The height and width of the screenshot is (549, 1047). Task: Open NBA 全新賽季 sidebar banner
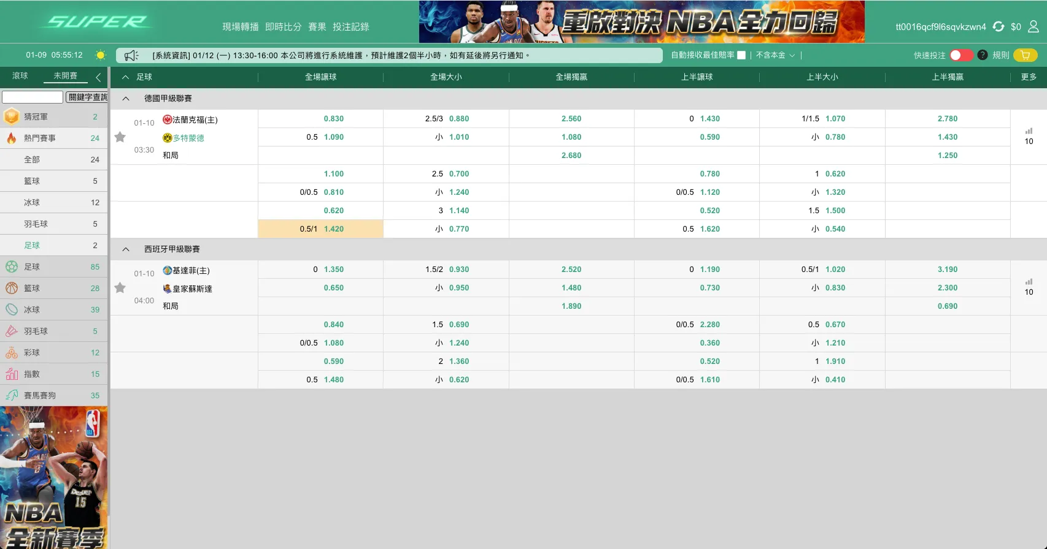(54, 478)
